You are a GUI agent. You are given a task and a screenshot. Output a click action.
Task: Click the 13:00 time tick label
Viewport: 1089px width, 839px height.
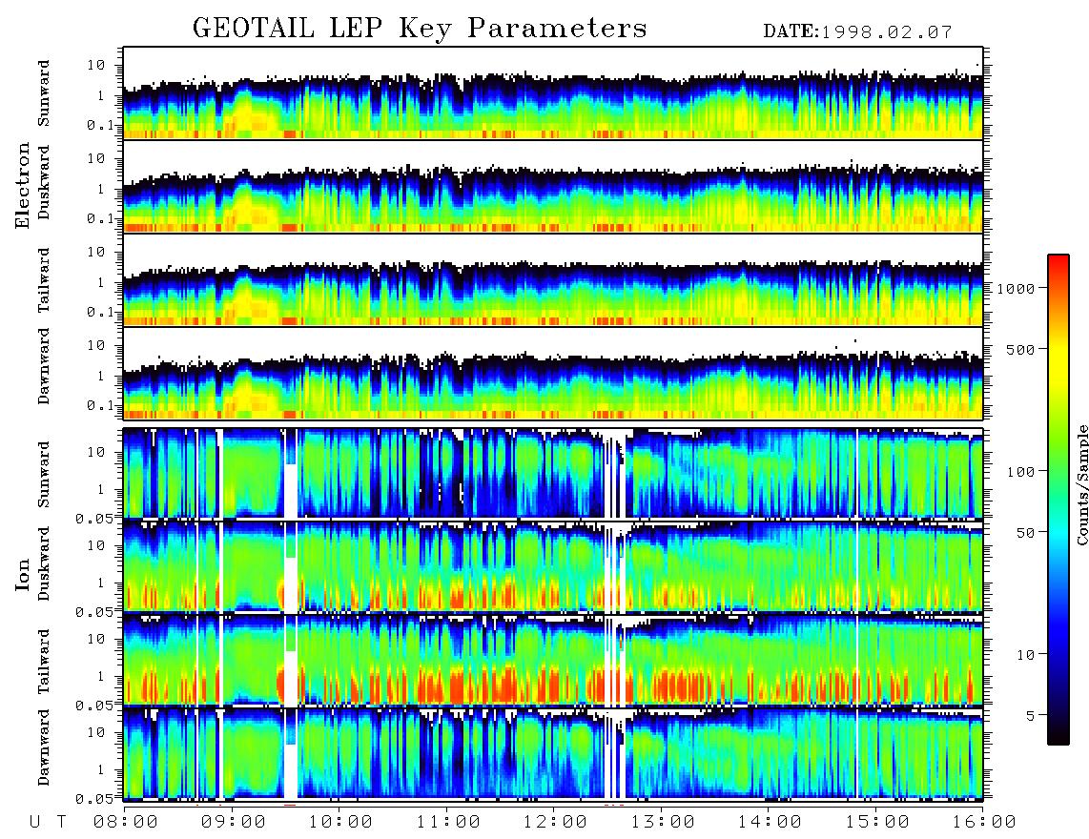(663, 822)
